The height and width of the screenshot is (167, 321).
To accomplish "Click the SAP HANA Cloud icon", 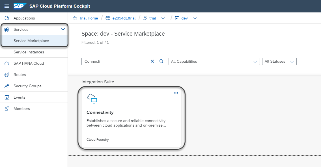I will pyautogui.click(x=7, y=64).
